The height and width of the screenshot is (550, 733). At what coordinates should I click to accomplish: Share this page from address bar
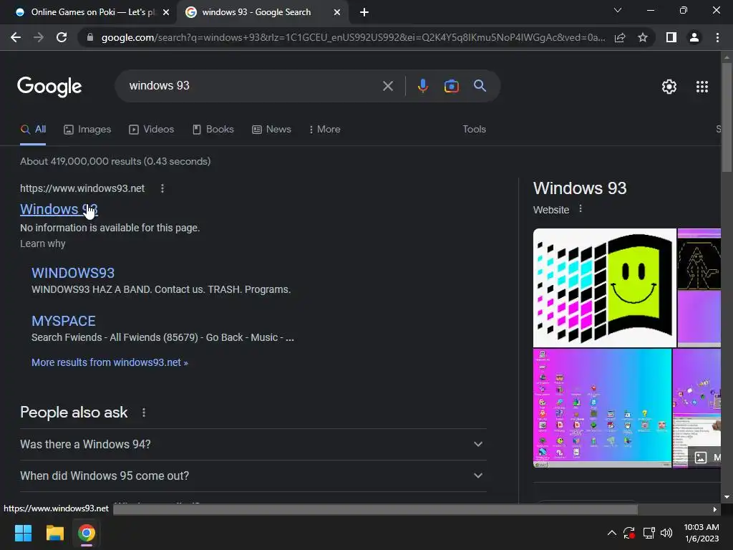click(620, 37)
